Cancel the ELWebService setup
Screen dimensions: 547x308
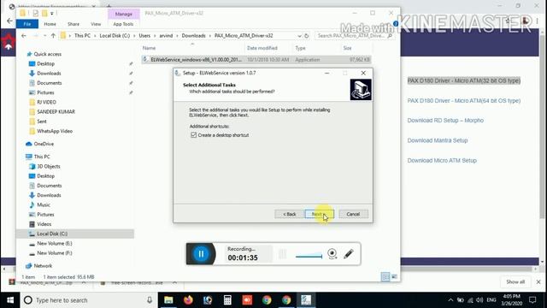tap(353, 214)
